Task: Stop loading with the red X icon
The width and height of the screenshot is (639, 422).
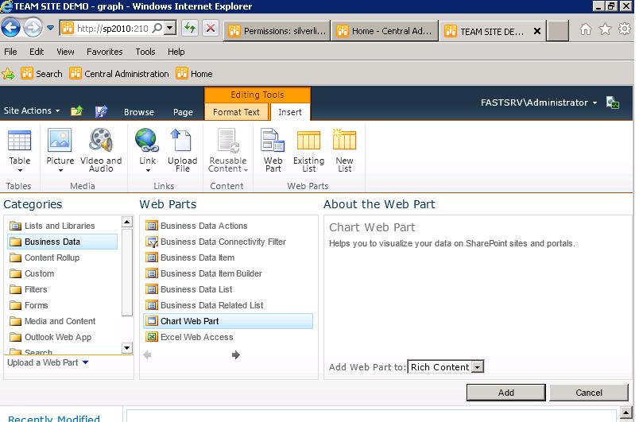Action: point(211,28)
